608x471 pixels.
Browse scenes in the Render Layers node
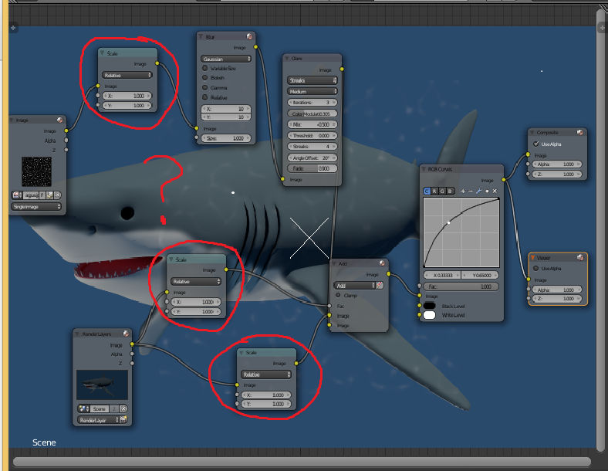click(83, 409)
